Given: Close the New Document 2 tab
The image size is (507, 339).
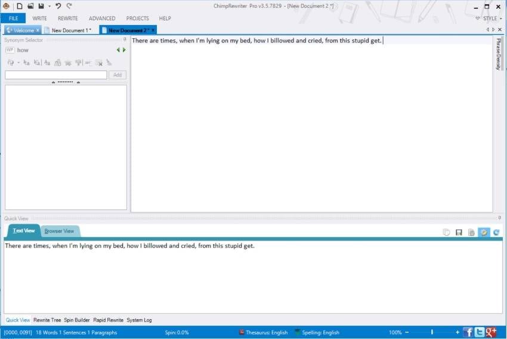Looking at the screenshot, I should [x=153, y=30].
